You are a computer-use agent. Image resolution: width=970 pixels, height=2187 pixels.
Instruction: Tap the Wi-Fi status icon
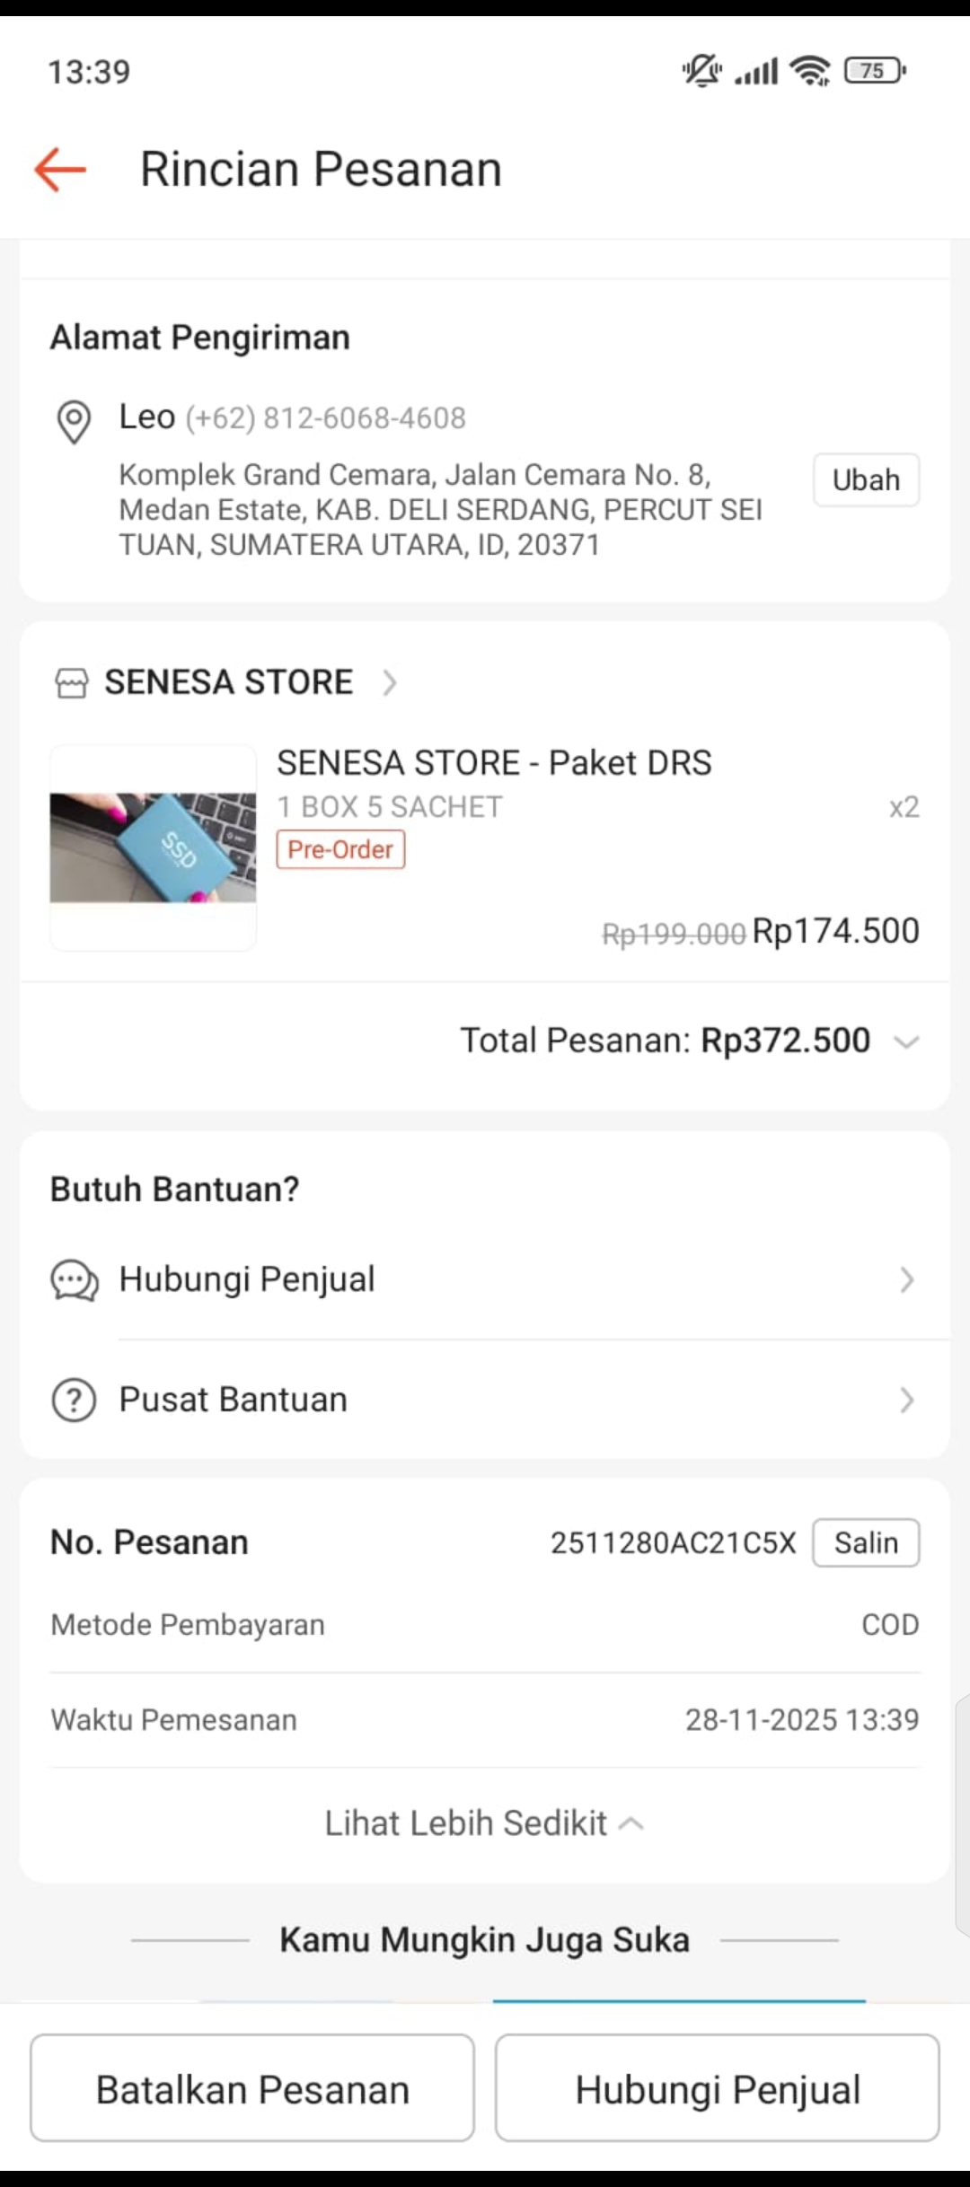click(810, 70)
